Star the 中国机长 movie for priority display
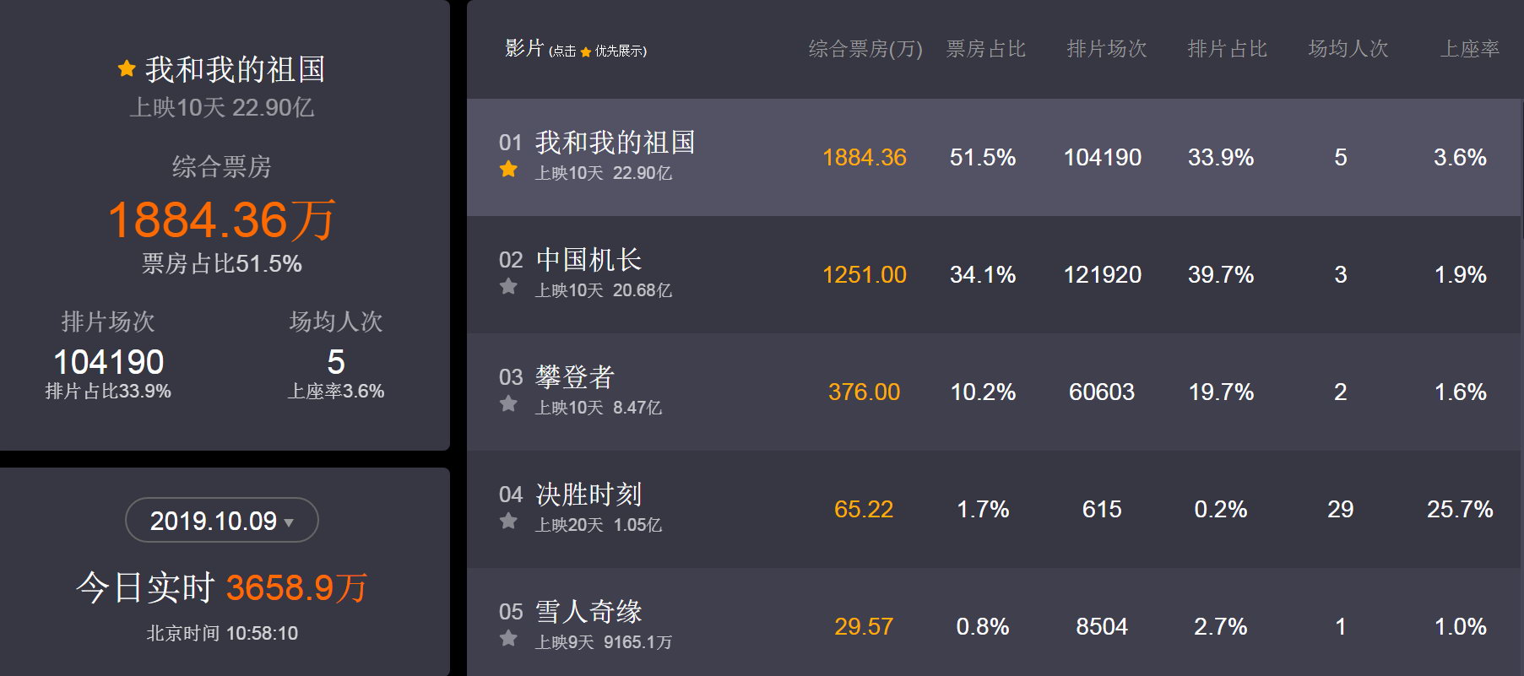This screenshot has width=1524, height=676. 508,287
